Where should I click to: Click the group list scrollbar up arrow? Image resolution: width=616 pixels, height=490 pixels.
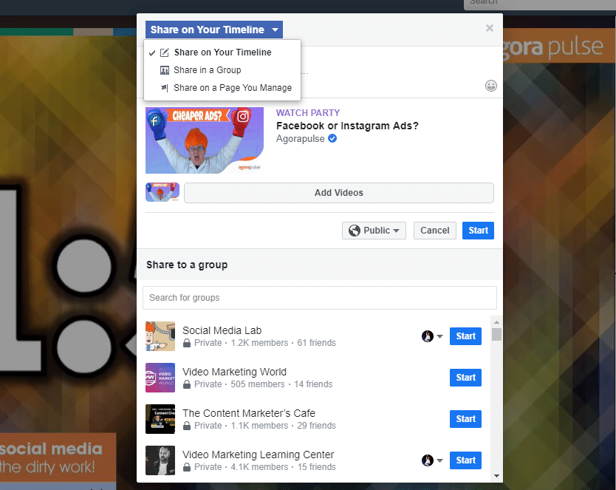[496, 322]
